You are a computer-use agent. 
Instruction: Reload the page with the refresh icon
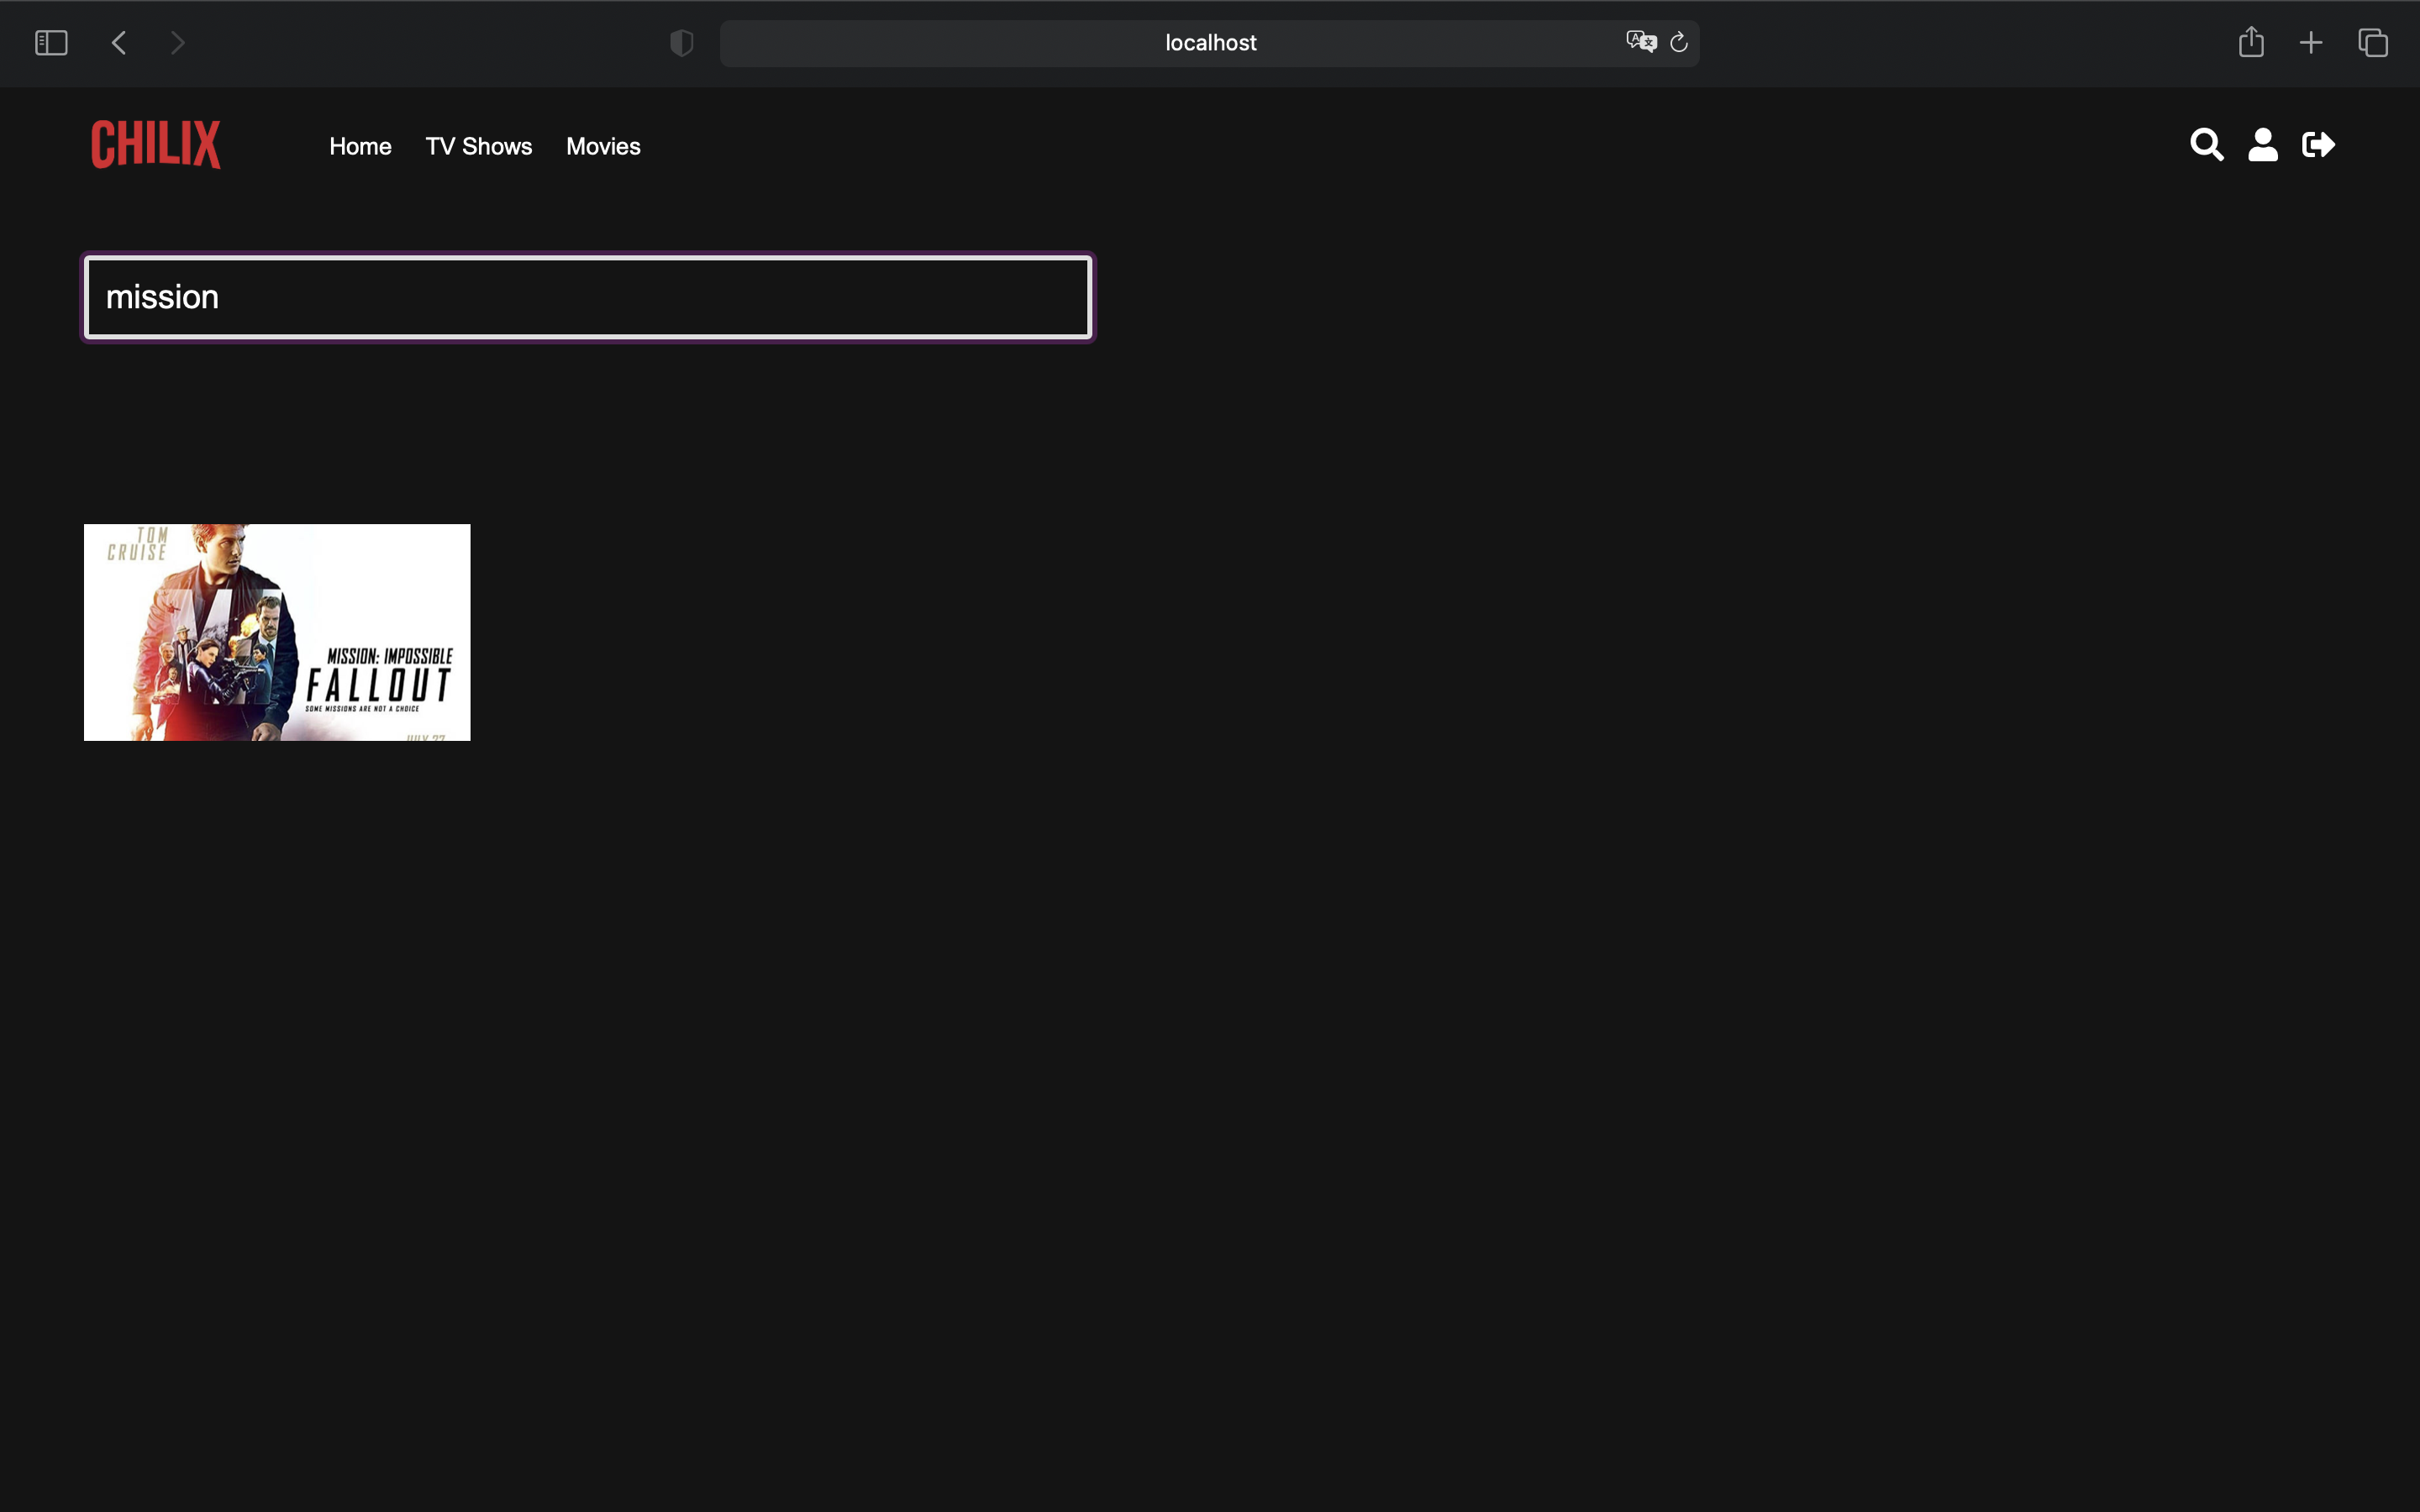coord(1677,42)
